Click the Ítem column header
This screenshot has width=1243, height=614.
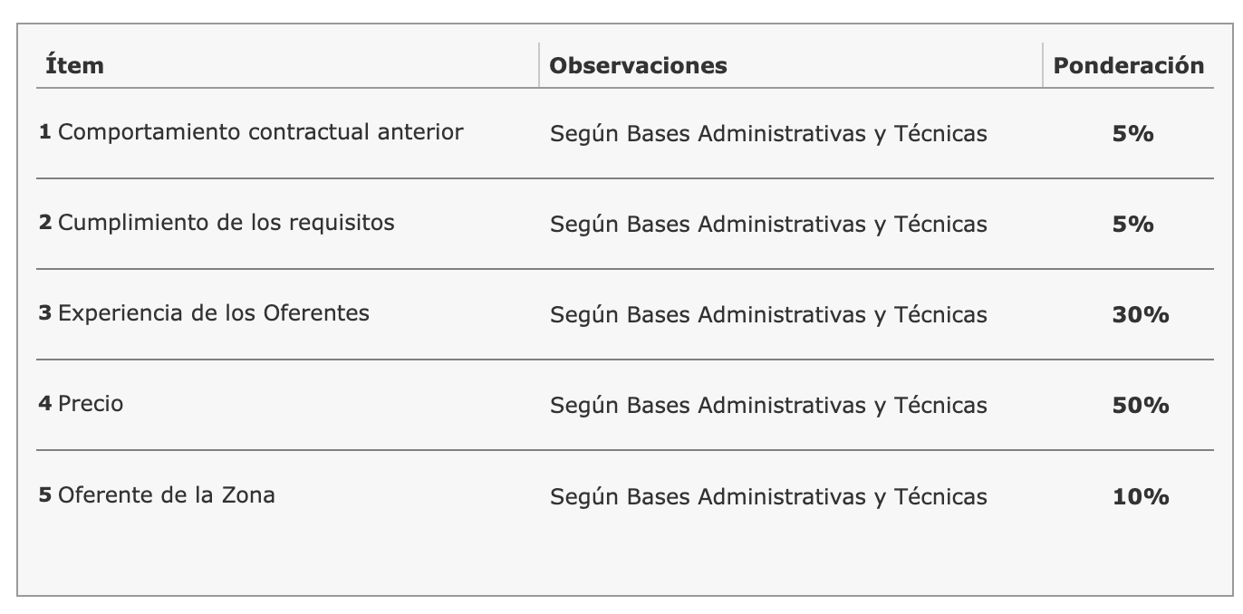[74, 66]
